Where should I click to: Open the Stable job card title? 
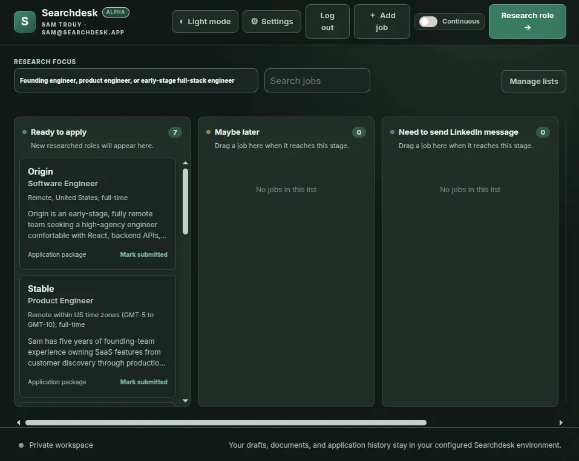pyautogui.click(x=41, y=289)
